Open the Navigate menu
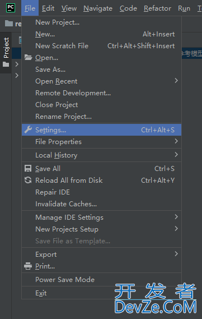The height and width of the screenshot is (319, 202). pos(98,8)
